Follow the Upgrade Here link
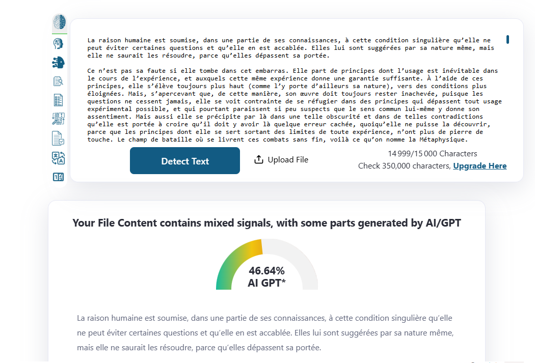The height and width of the screenshot is (363, 535). pyautogui.click(x=479, y=166)
